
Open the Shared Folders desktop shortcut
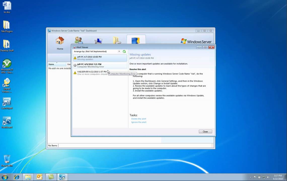[x=7, y=85]
